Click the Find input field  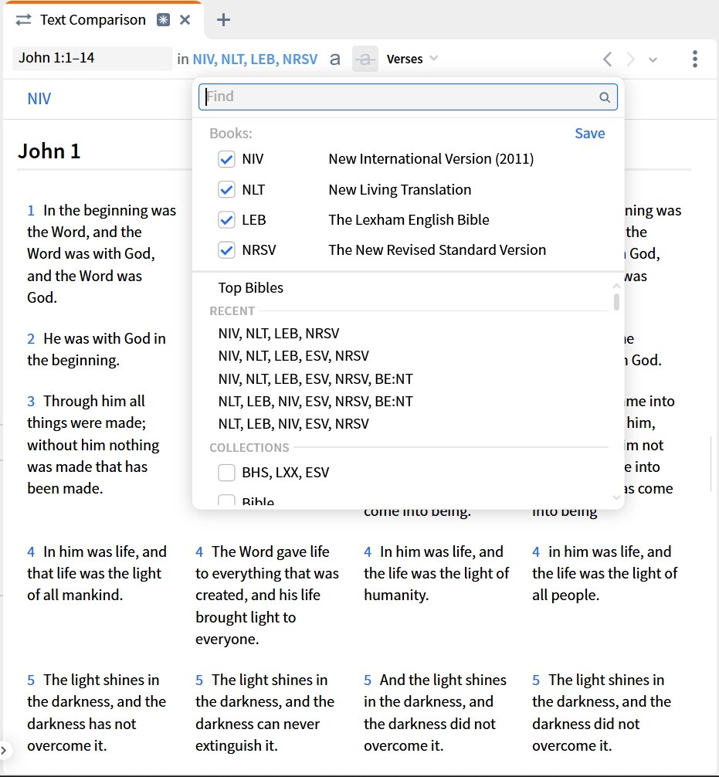tap(408, 97)
